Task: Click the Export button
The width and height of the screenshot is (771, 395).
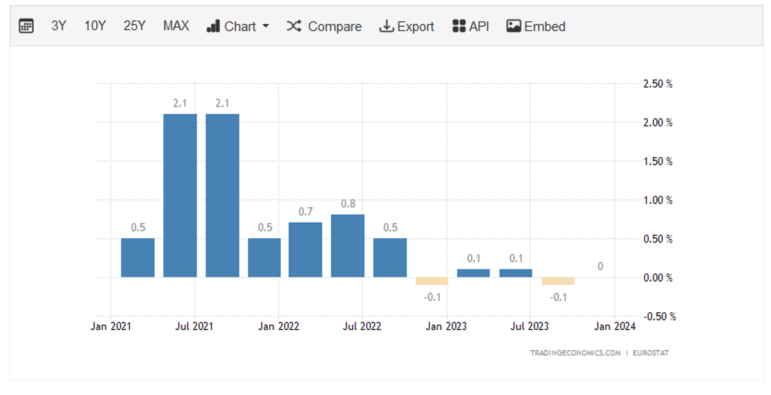Action: pyautogui.click(x=406, y=26)
